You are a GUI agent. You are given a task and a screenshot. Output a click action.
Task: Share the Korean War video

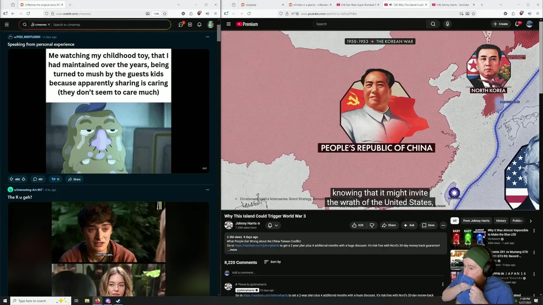[389, 225]
